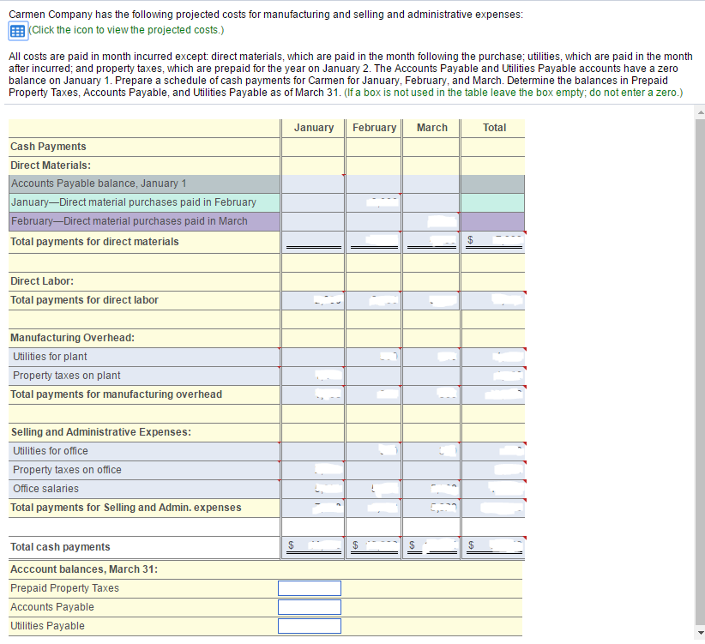This screenshot has width=705, height=644.
Task: Select the Total column header
Action: [494, 127]
